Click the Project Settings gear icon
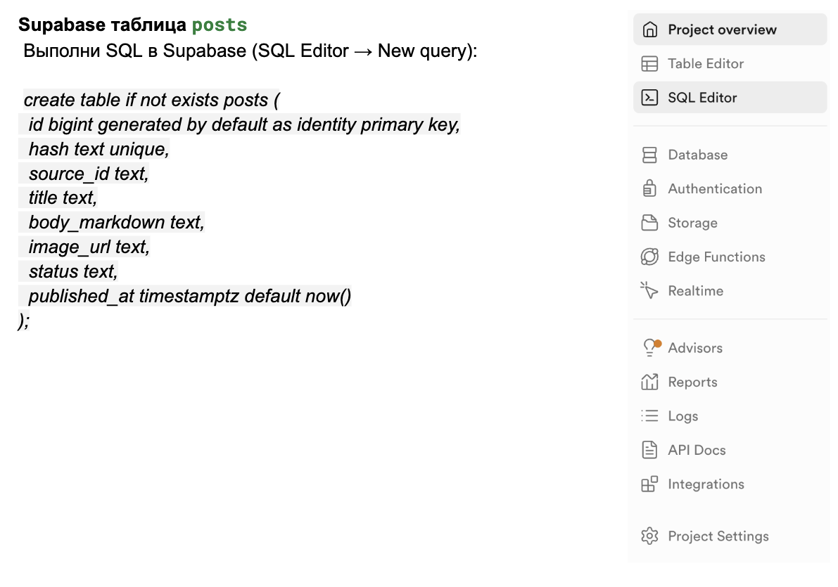Image resolution: width=838 pixels, height=587 pixels. click(x=649, y=536)
